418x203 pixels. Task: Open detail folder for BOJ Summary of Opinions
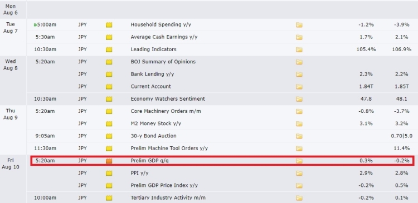(x=299, y=62)
